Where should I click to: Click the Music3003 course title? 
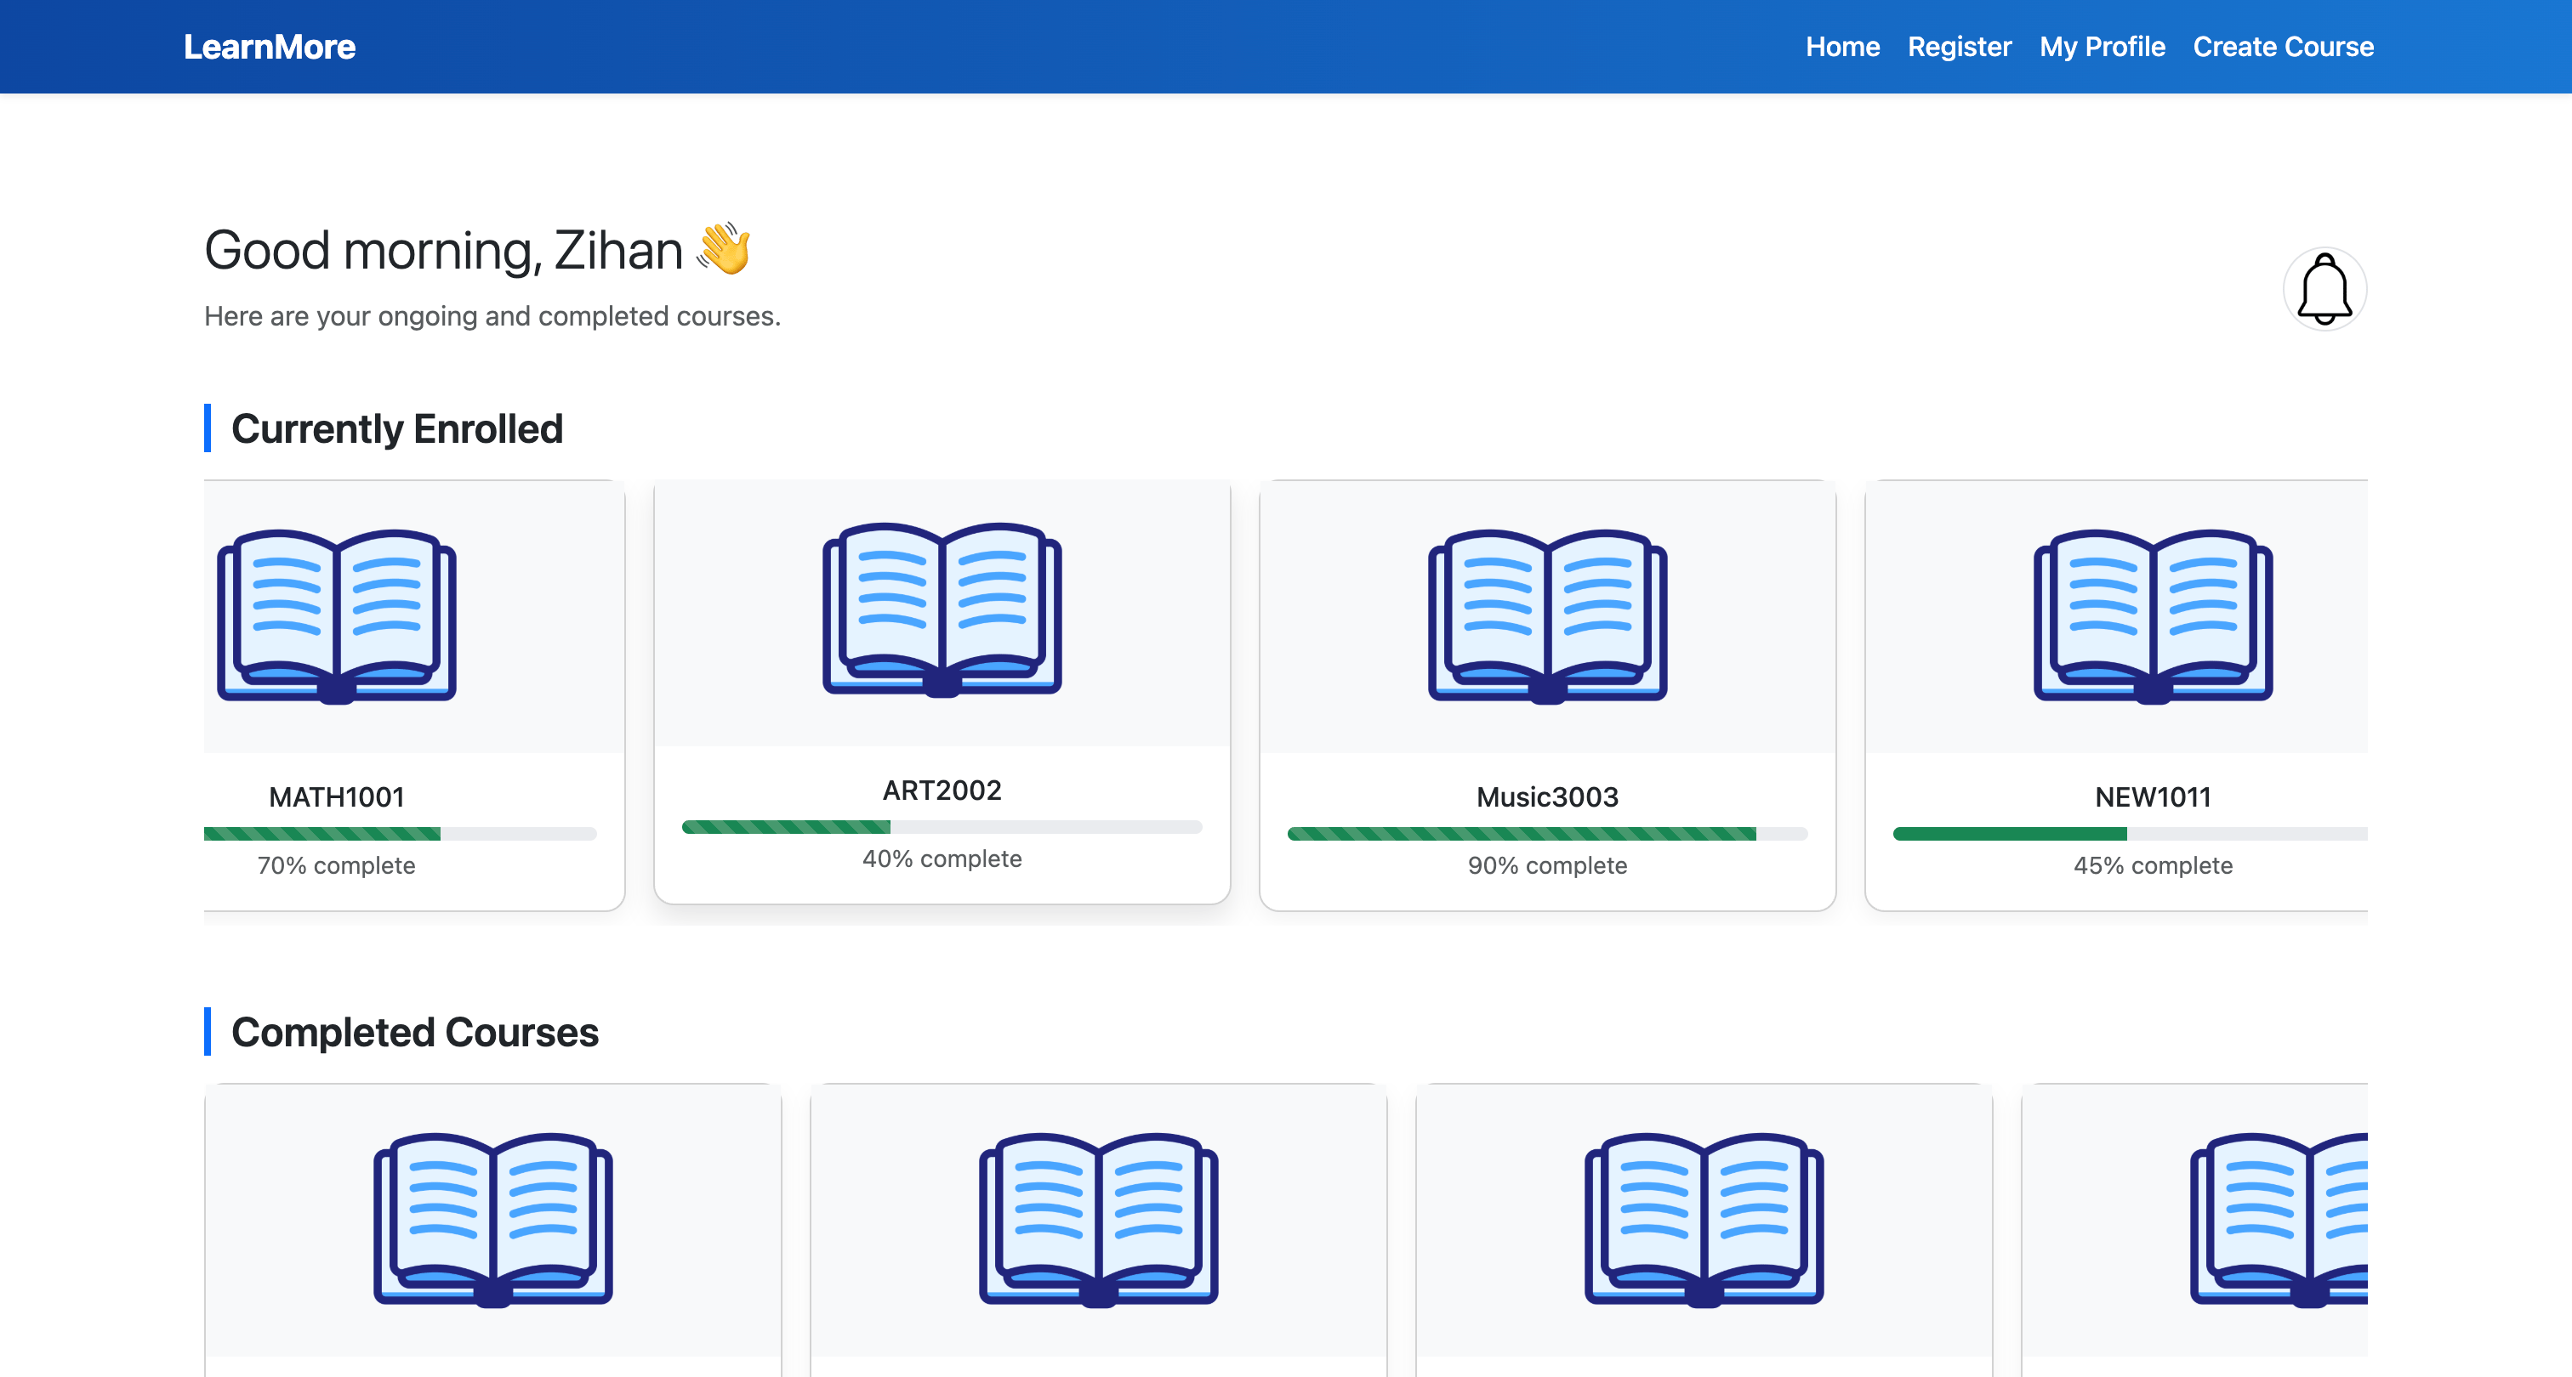click(1546, 796)
